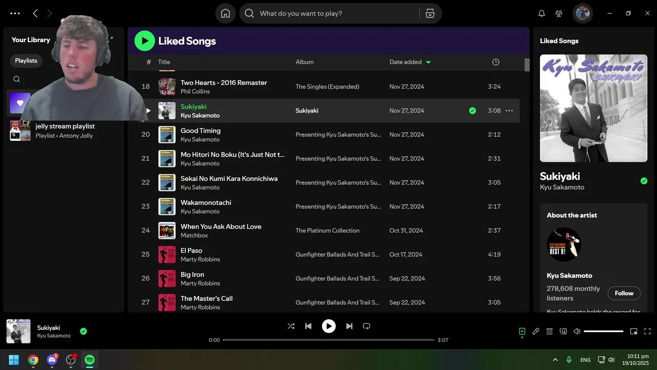
Task: Follow Kyu Sakamoto artist
Action: [624, 293]
